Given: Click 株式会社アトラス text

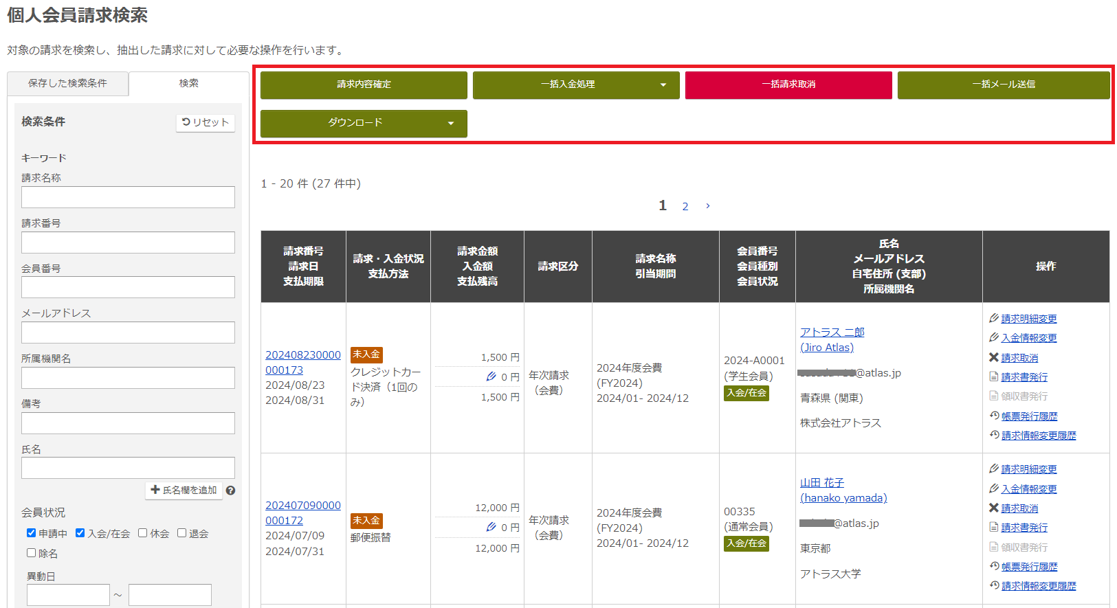Looking at the screenshot, I should [840, 423].
